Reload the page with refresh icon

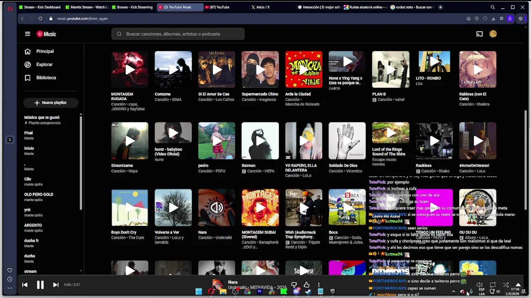tap(40, 19)
